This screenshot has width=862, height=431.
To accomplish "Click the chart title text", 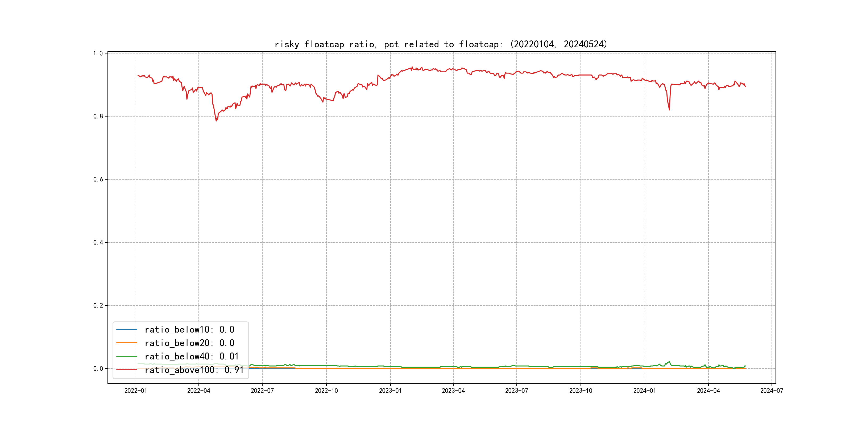I will [x=441, y=44].
